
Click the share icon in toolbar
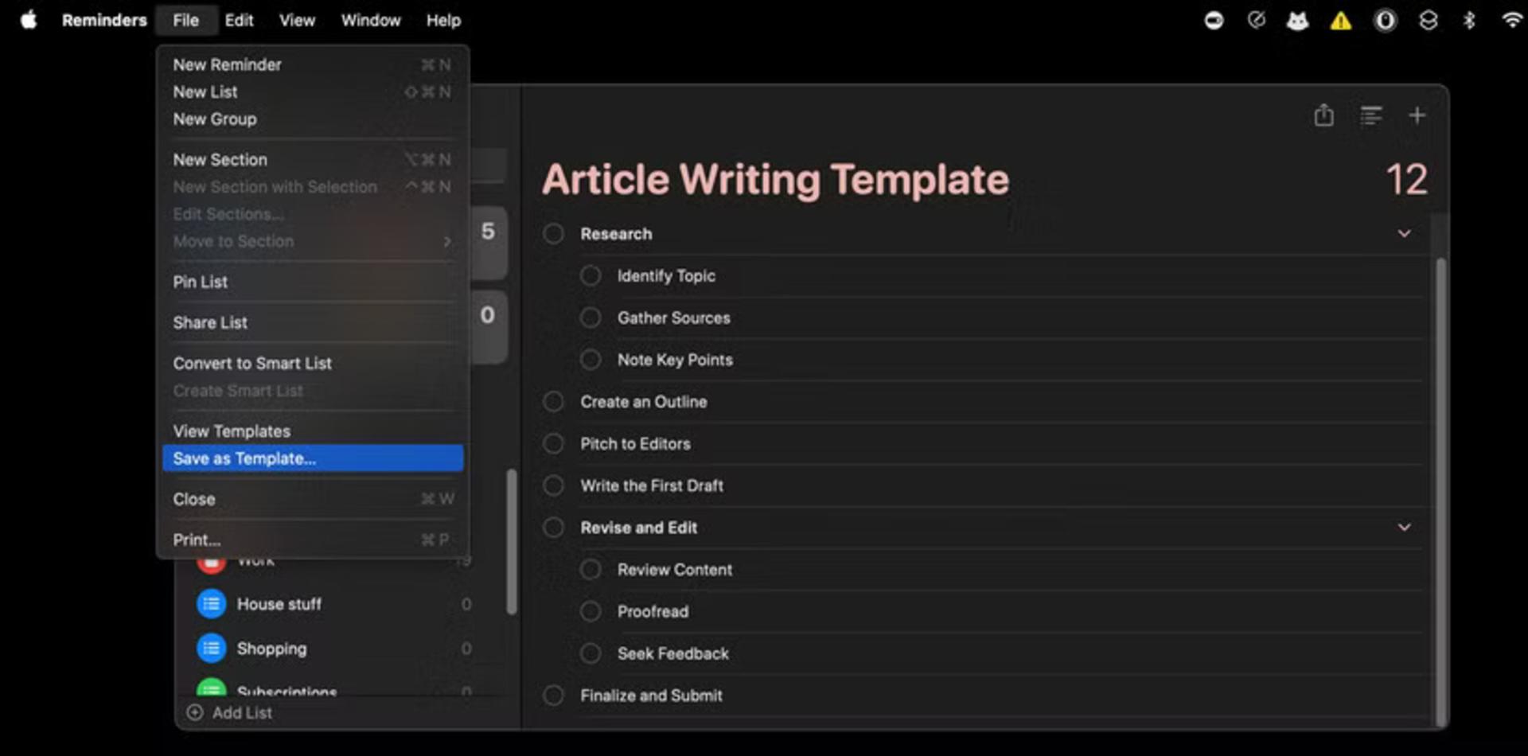(x=1323, y=115)
